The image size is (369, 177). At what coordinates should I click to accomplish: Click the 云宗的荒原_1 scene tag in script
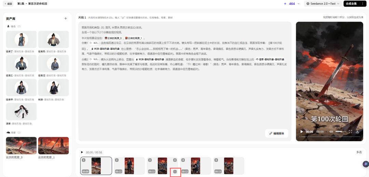click(134, 38)
